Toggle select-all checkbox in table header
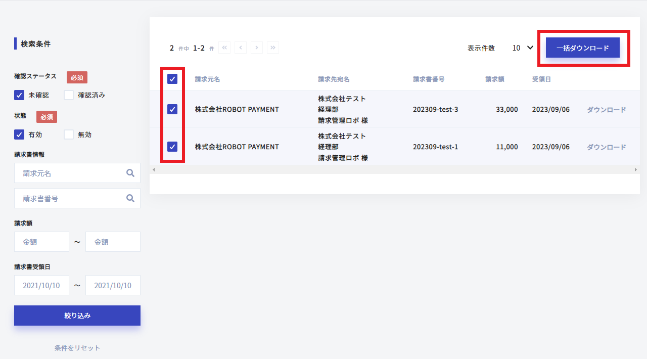The width and height of the screenshot is (647, 359). [x=172, y=79]
